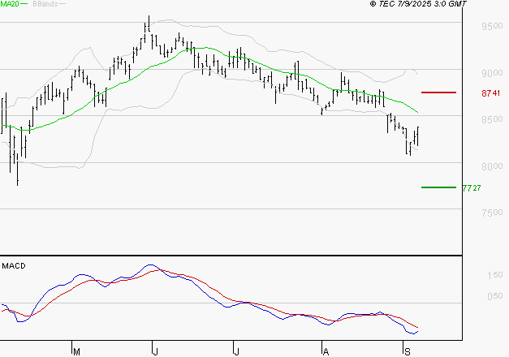Click the TEC 7/9/2025 copyright text
This screenshot has height=357, width=509.
[x=418, y=4]
